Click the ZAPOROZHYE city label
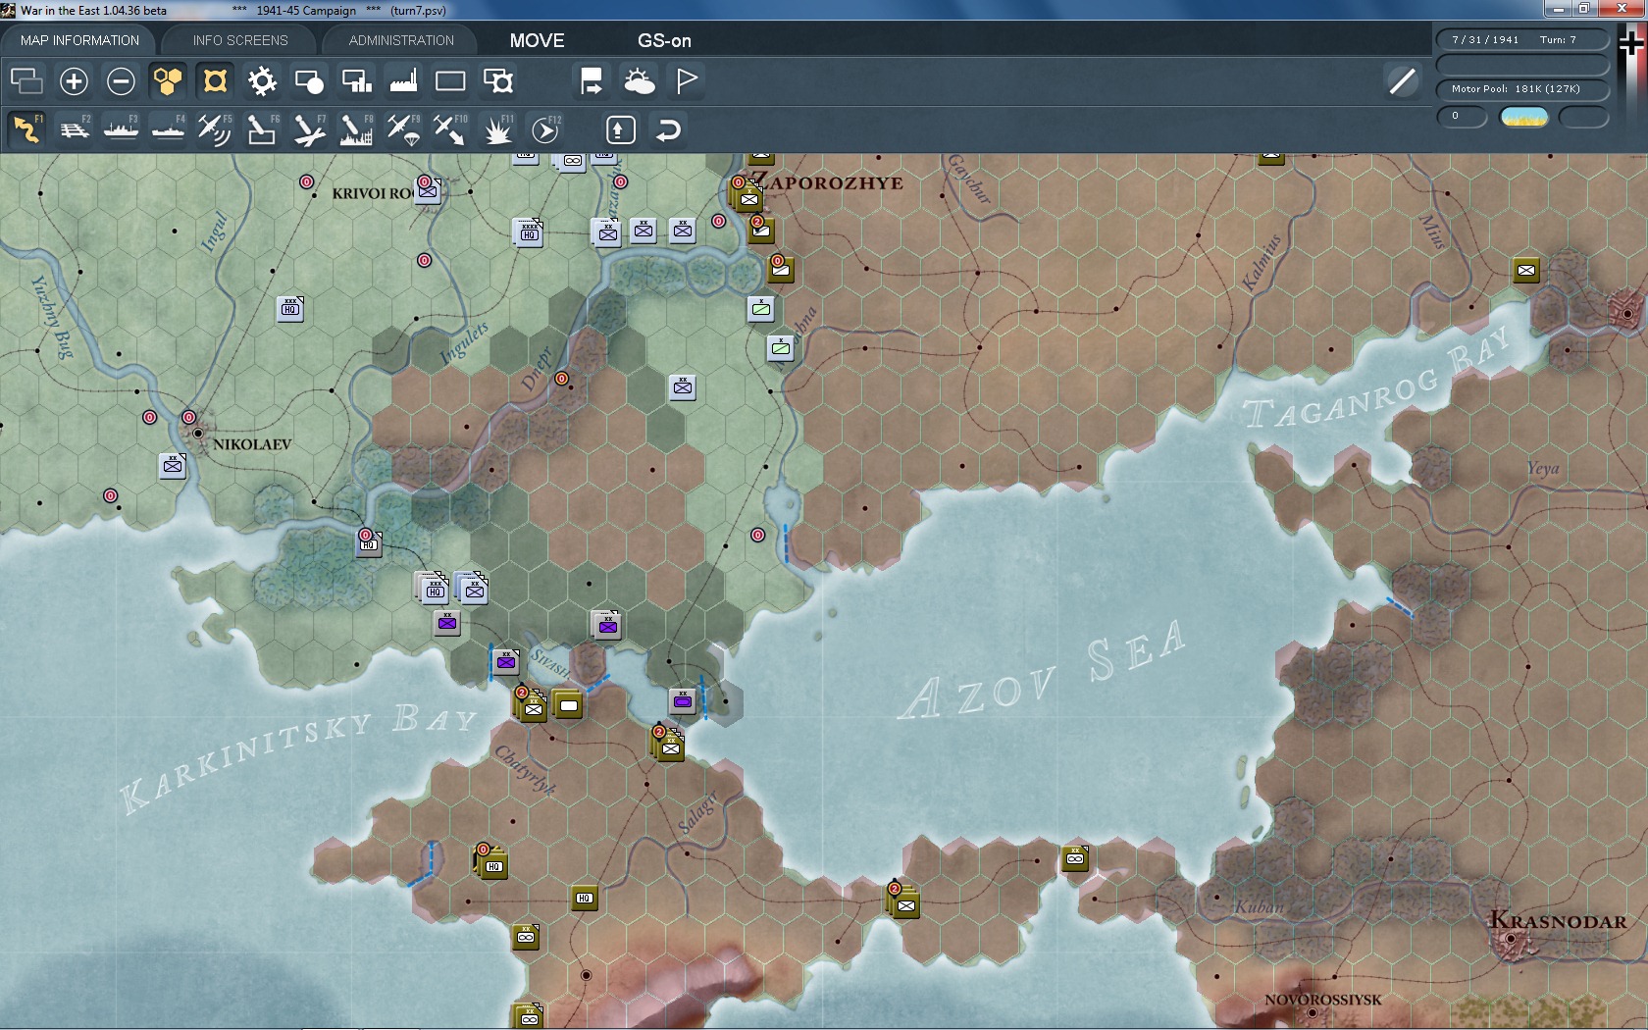Viewport: 1648px width, 1030px height. tap(827, 182)
